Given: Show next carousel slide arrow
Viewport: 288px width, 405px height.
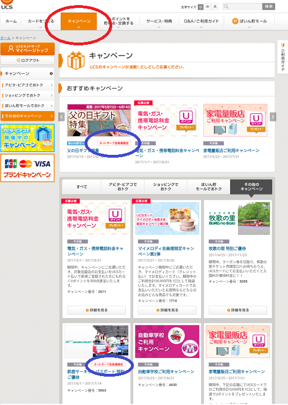Looking at the screenshot, I should (x=273, y=117).
